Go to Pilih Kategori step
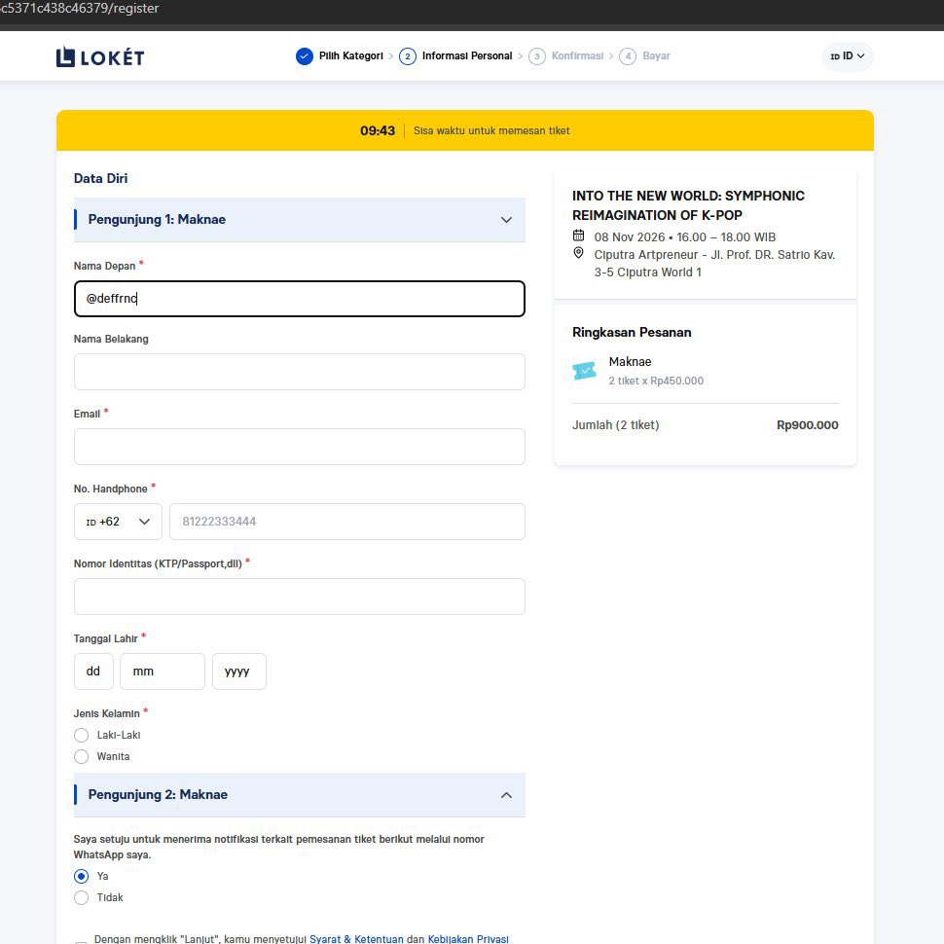This screenshot has height=944, width=944. coord(351,56)
